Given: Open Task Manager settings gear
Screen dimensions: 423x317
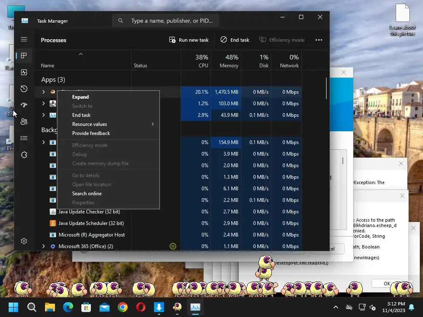Looking at the screenshot, I should 24,241.
